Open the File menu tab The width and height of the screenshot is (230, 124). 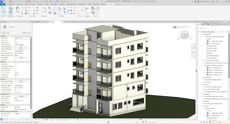click(3, 4)
